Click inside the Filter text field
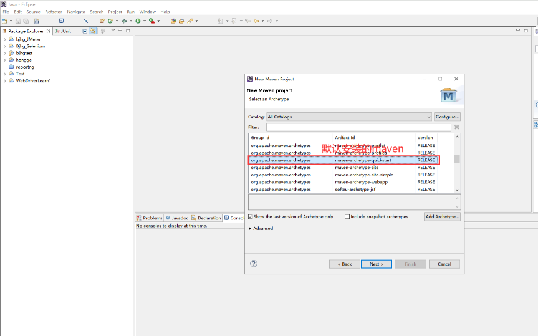 point(358,127)
